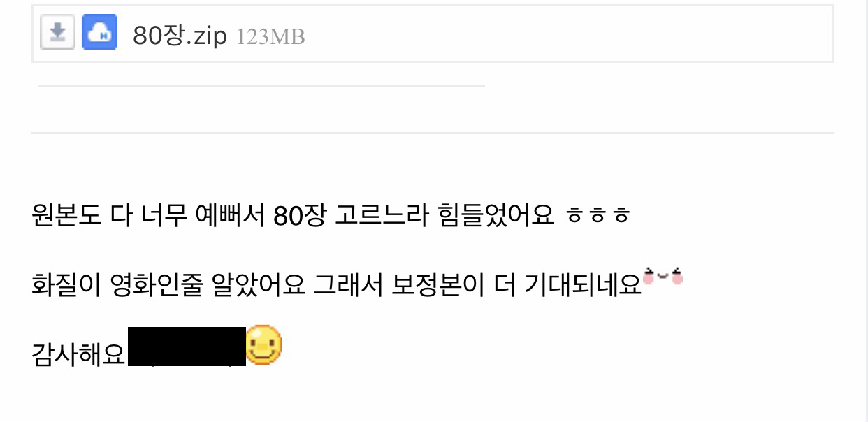
Task: Click the black redacted box
Action: tap(187, 347)
